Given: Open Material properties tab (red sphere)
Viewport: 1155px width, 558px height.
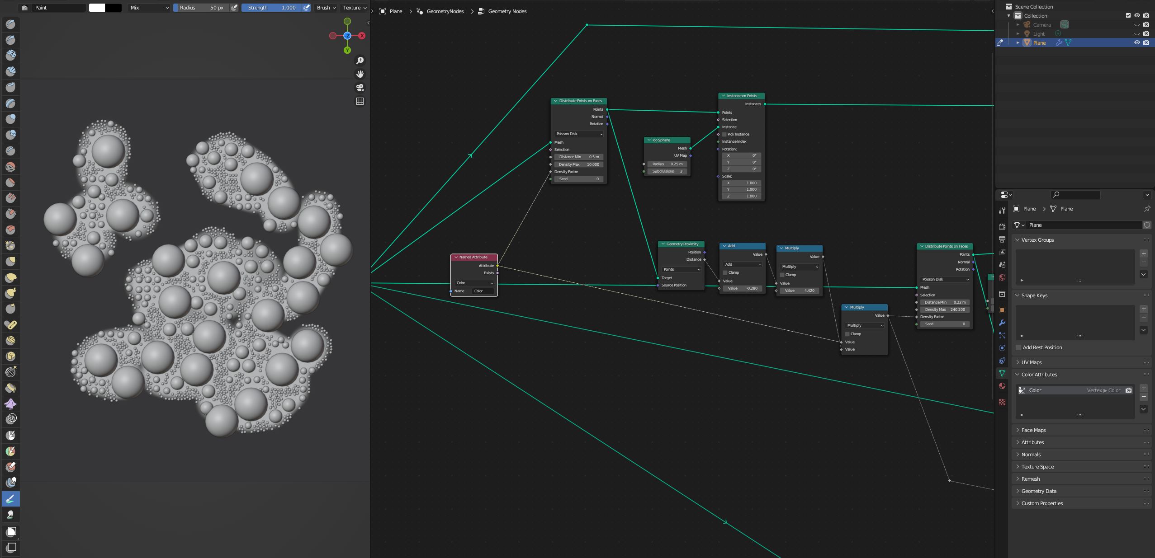Looking at the screenshot, I should pyautogui.click(x=1002, y=386).
